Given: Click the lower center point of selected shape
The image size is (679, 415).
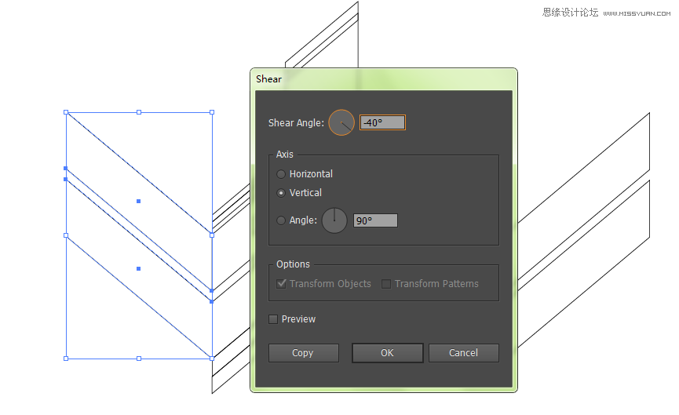Looking at the screenshot, I should click(139, 269).
